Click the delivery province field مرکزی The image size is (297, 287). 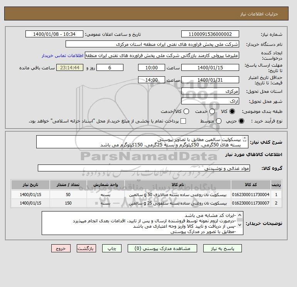coord(210,91)
